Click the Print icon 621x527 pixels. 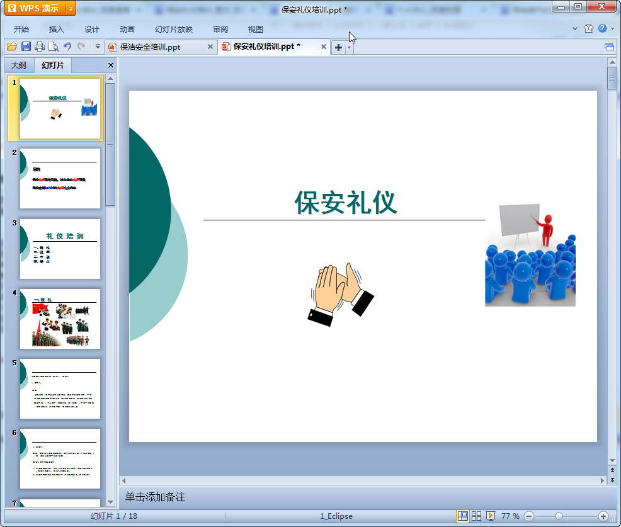click(x=40, y=47)
